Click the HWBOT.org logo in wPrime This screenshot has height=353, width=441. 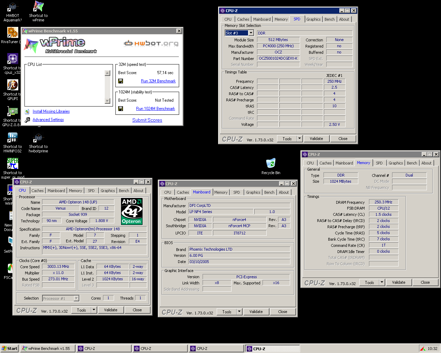(151, 43)
